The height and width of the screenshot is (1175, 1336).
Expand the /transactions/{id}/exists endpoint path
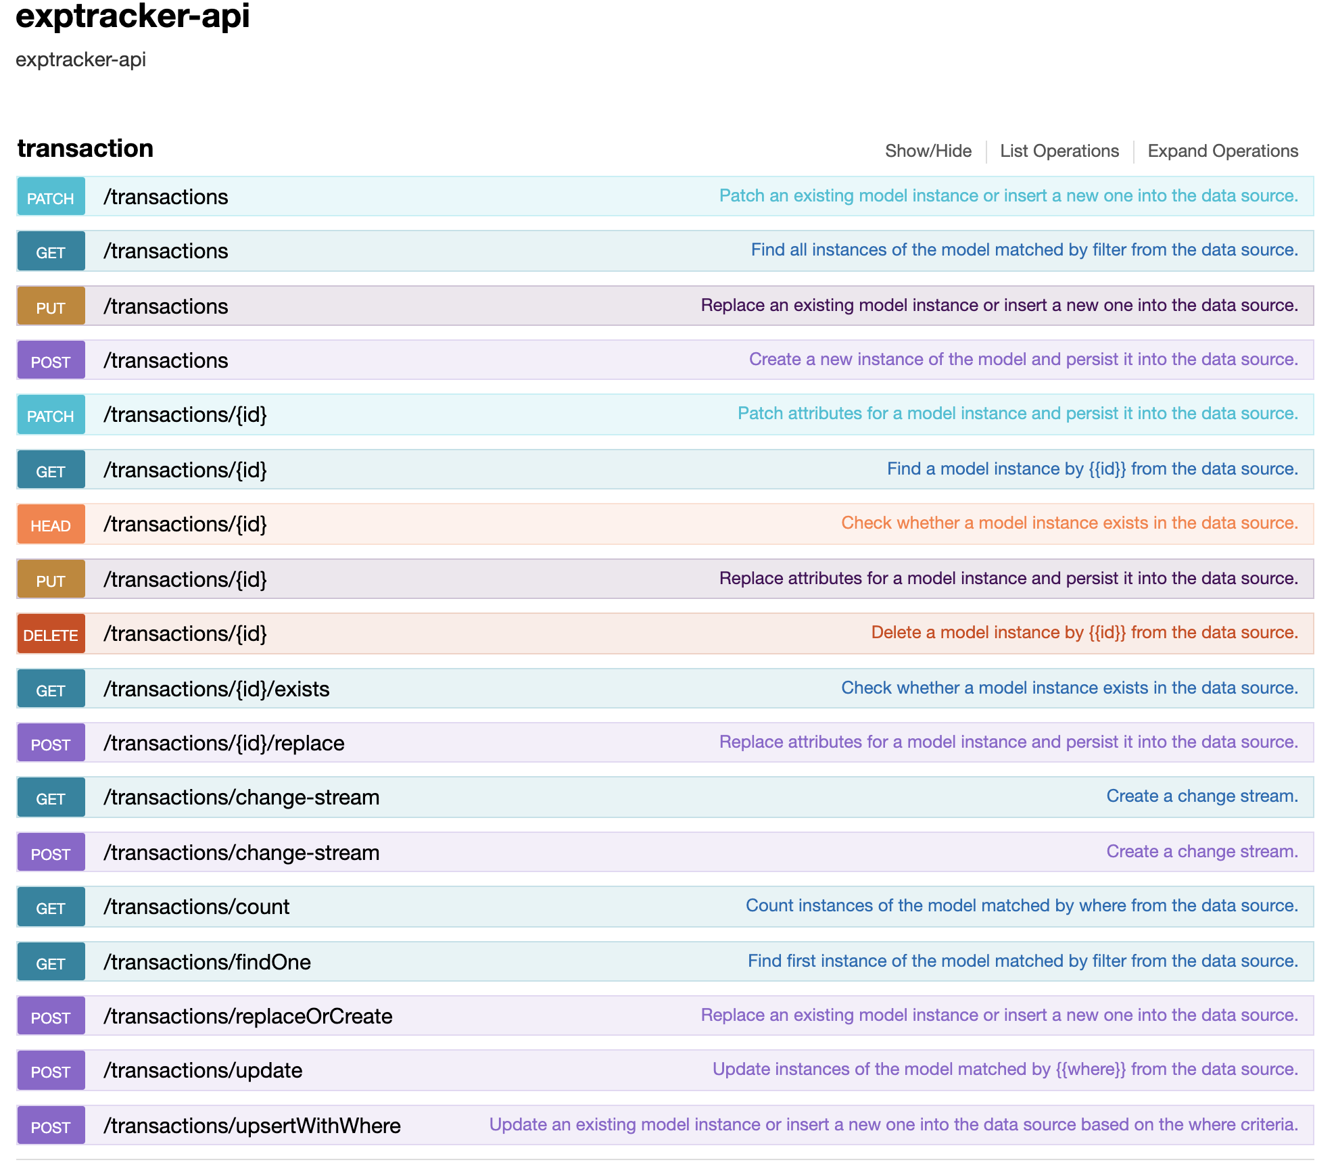pos(216,689)
